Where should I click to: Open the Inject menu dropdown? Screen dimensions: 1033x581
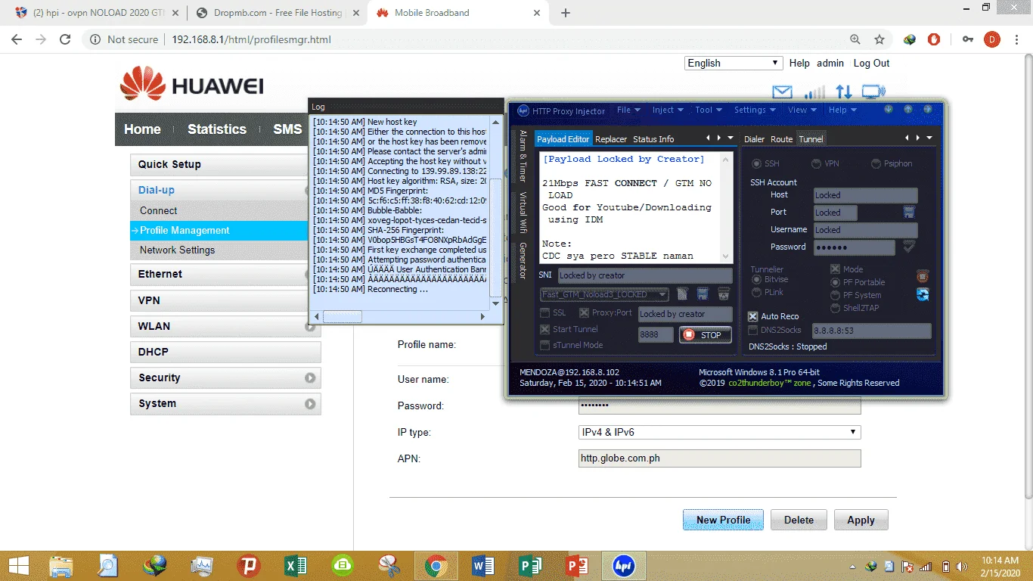[668, 110]
